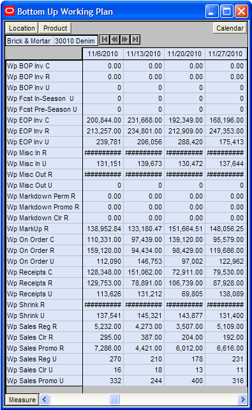This screenshot has width=252, height=410.
Task: Select the Wp Sales Clr R row label
Action: [x=44, y=337]
